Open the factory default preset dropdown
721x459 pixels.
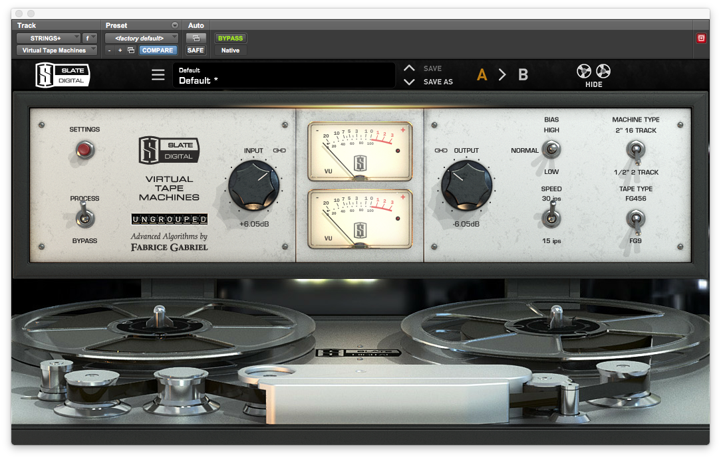(x=142, y=38)
